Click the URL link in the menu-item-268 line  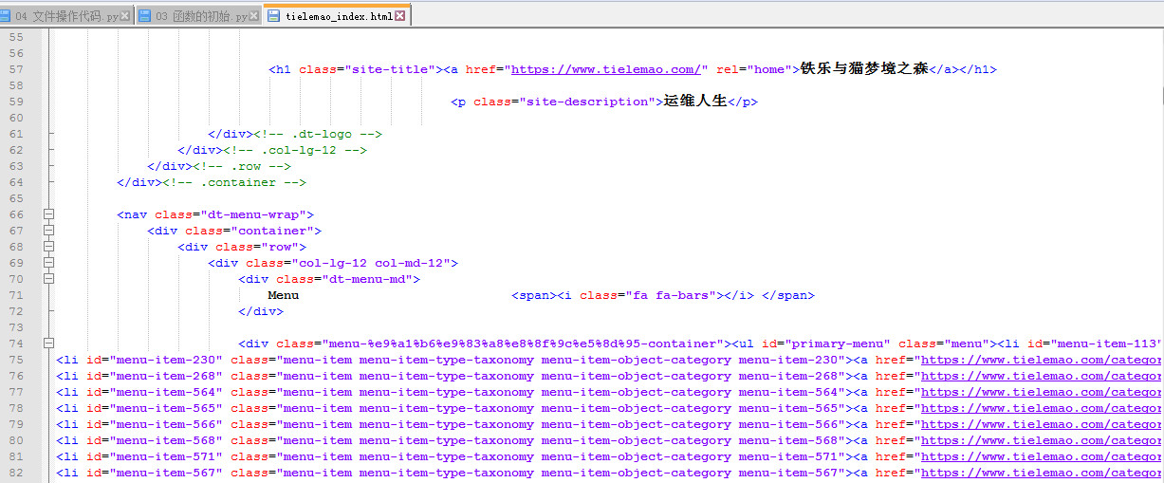[x=1042, y=376]
